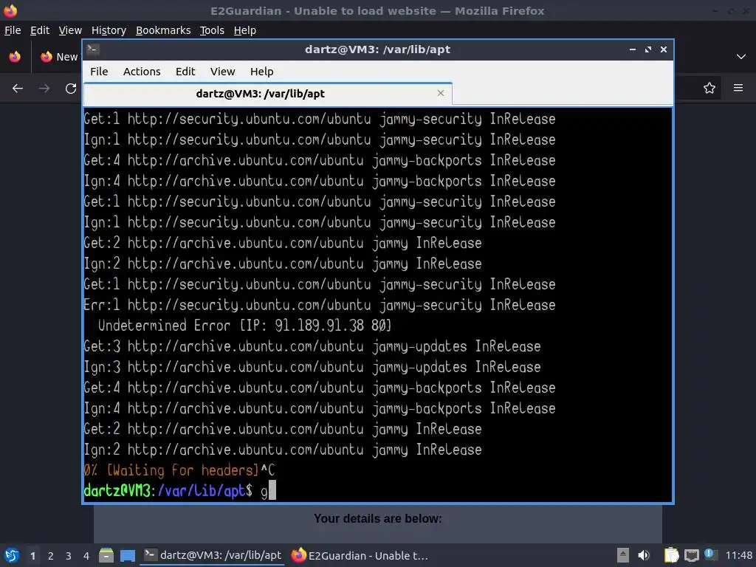Switch to workspace 3
Image resolution: width=756 pixels, height=567 pixels.
pos(69,555)
